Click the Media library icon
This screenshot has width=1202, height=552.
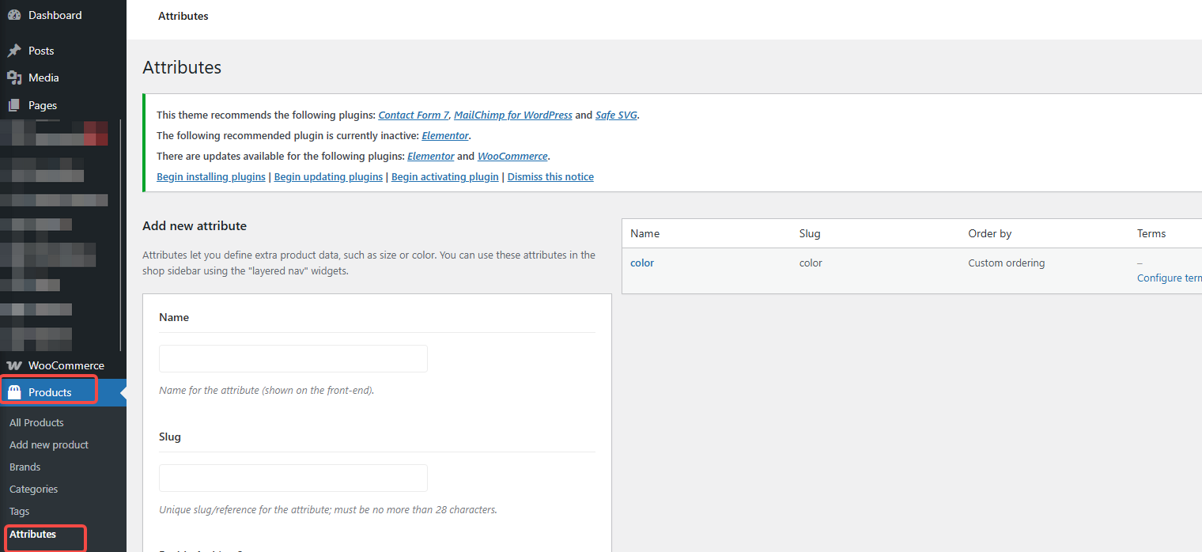14,78
